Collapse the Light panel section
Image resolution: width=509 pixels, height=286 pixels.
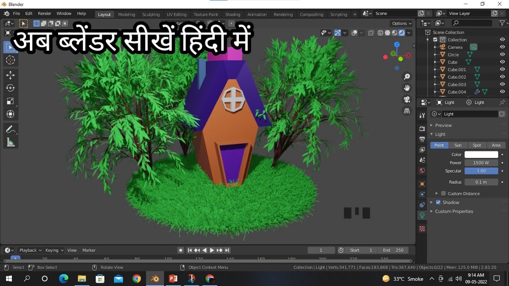[431, 134]
